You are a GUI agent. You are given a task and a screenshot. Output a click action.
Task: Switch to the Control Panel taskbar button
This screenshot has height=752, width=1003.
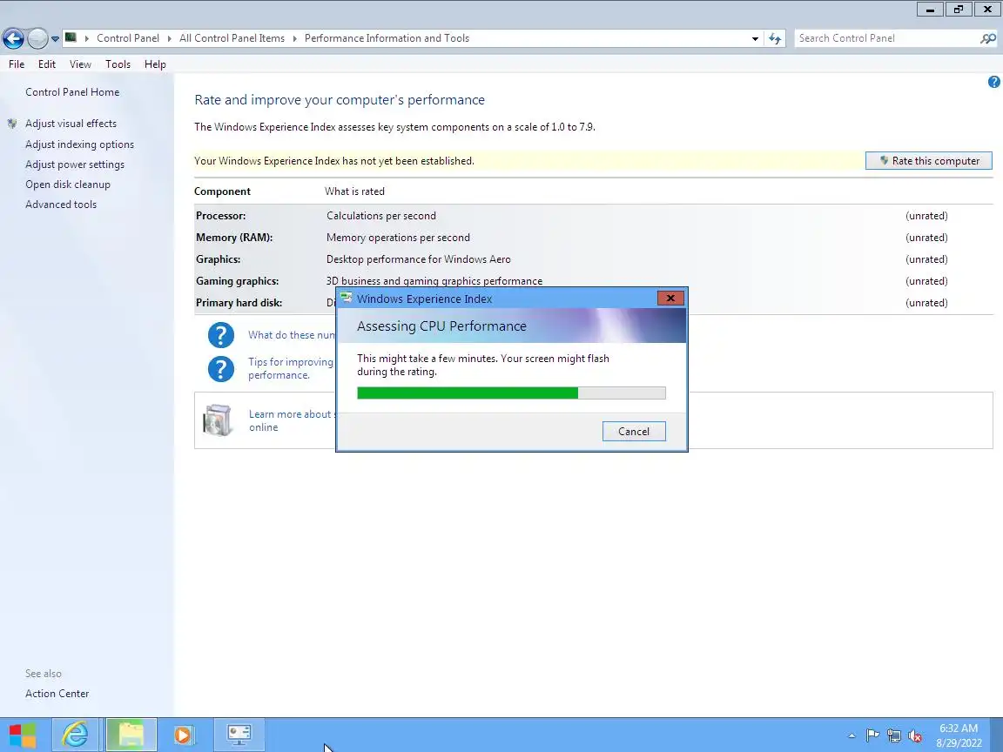239,735
